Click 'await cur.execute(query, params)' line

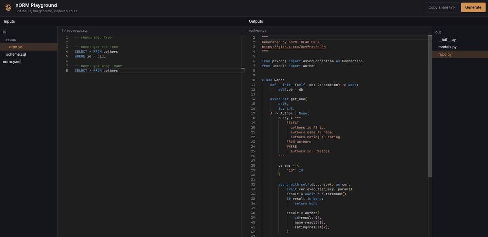tap(319, 189)
